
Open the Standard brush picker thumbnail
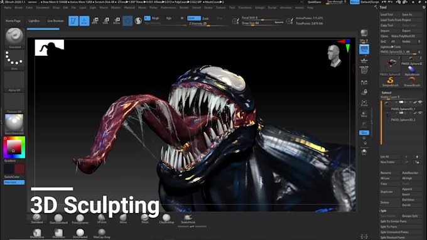pos(14,38)
